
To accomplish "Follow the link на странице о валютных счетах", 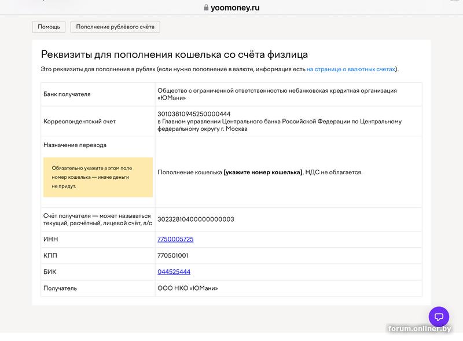I will 351,69.
